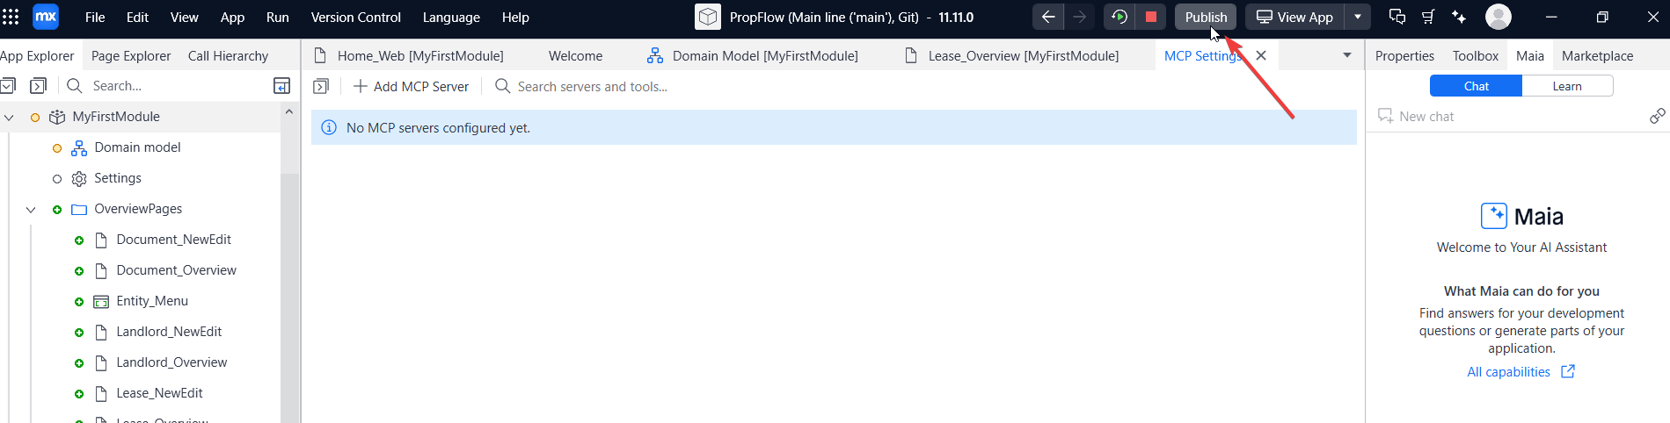This screenshot has height=423, width=1670.
Task: Open the Domain Model [MyFirstModule] tab
Action: [x=753, y=55]
